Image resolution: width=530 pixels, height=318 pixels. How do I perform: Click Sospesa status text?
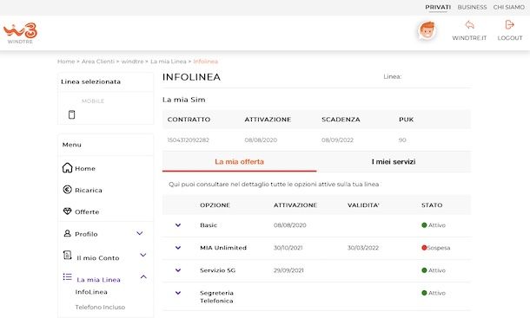(439, 248)
